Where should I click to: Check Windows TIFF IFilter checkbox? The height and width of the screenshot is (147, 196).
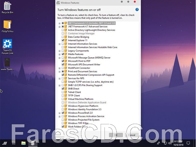[x=63, y=123]
